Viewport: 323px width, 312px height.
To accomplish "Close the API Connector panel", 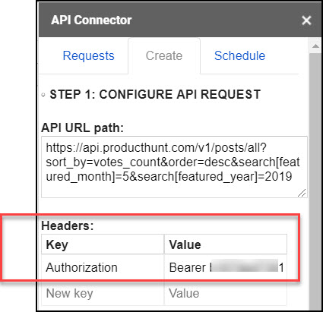I will pos(306,20).
